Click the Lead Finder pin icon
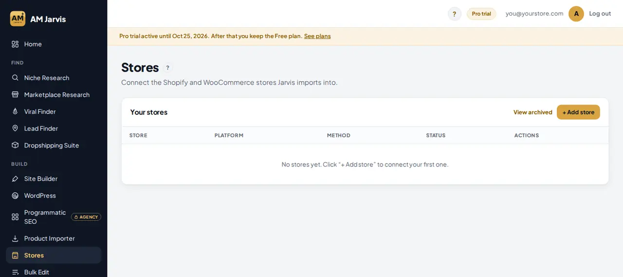 15,129
